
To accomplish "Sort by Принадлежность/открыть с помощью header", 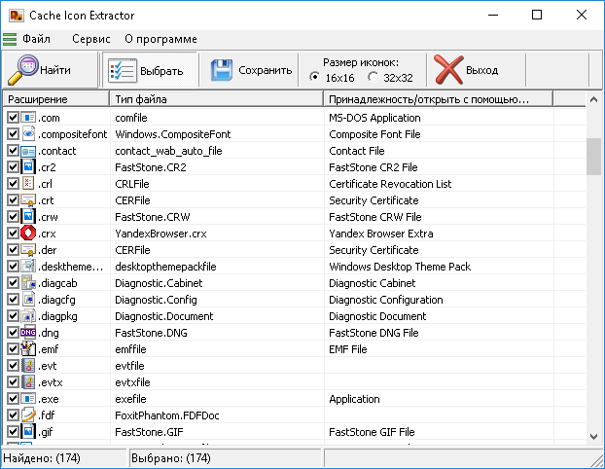I will point(438,99).
